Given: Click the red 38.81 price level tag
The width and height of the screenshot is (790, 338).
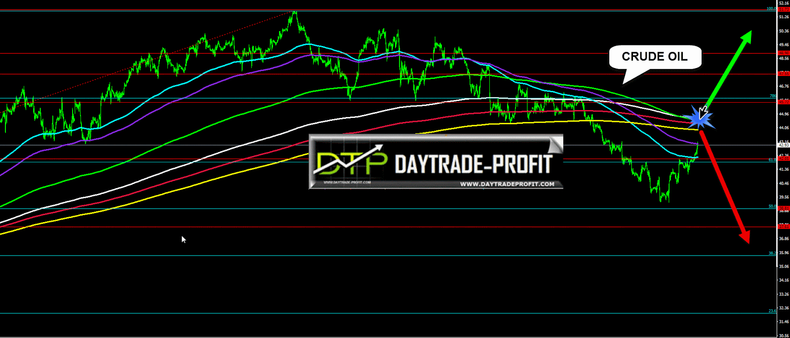Looking at the screenshot, I should click(784, 209).
